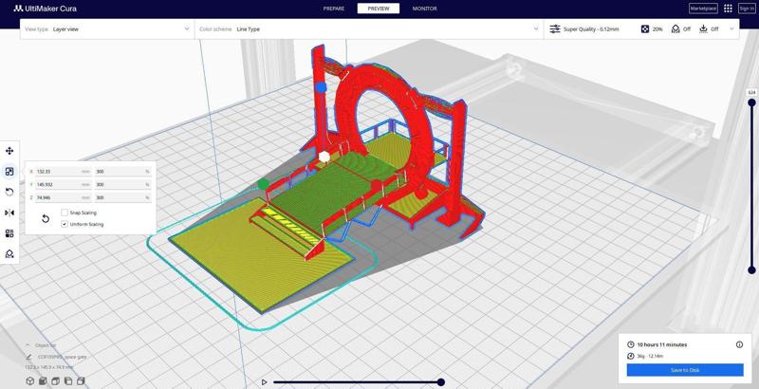Image resolution: width=759 pixels, height=389 pixels.
Task: Click the support Off icon
Action: tap(676, 29)
